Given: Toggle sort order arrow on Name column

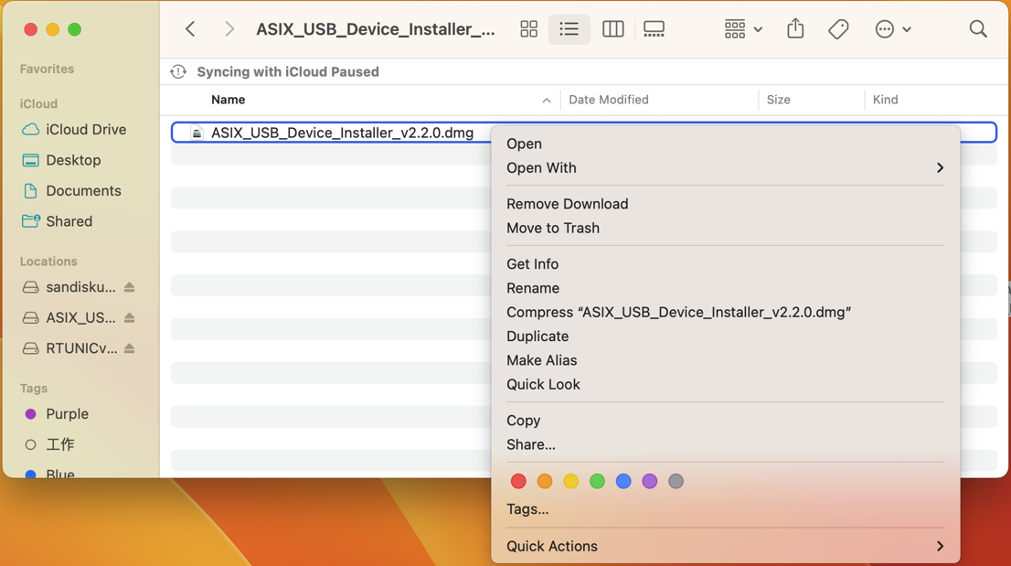Looking at the screenshot, I should (546, 101).
